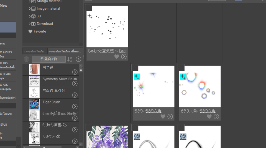Click the trash delete icon

pyautogui.click(x=27, y=59)
